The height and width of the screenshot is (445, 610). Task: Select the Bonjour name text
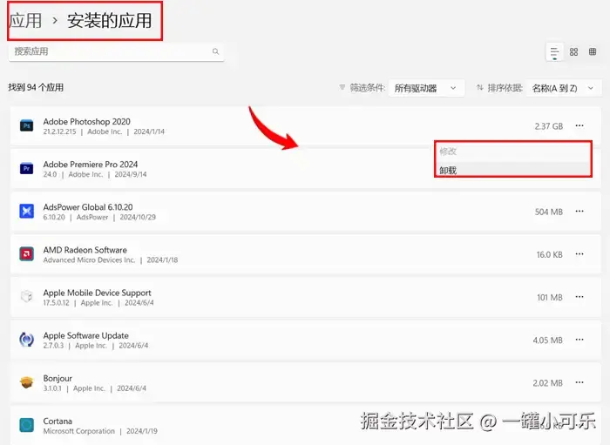(x=58, y=378)
